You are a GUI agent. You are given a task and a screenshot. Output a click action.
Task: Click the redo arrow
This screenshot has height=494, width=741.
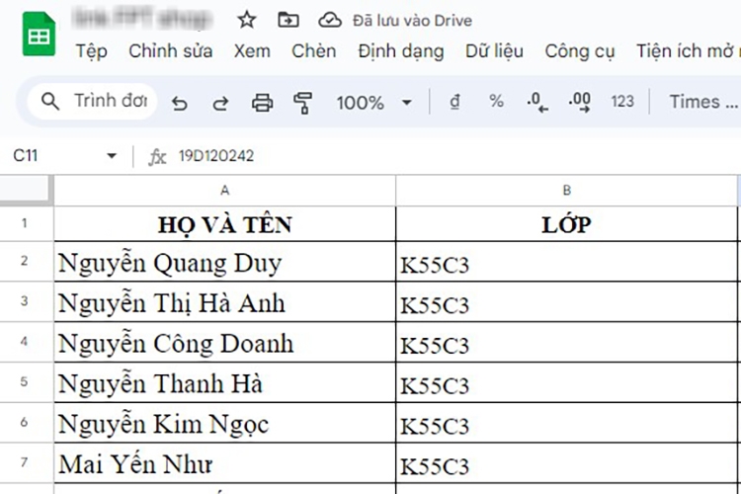coord(220,102)
